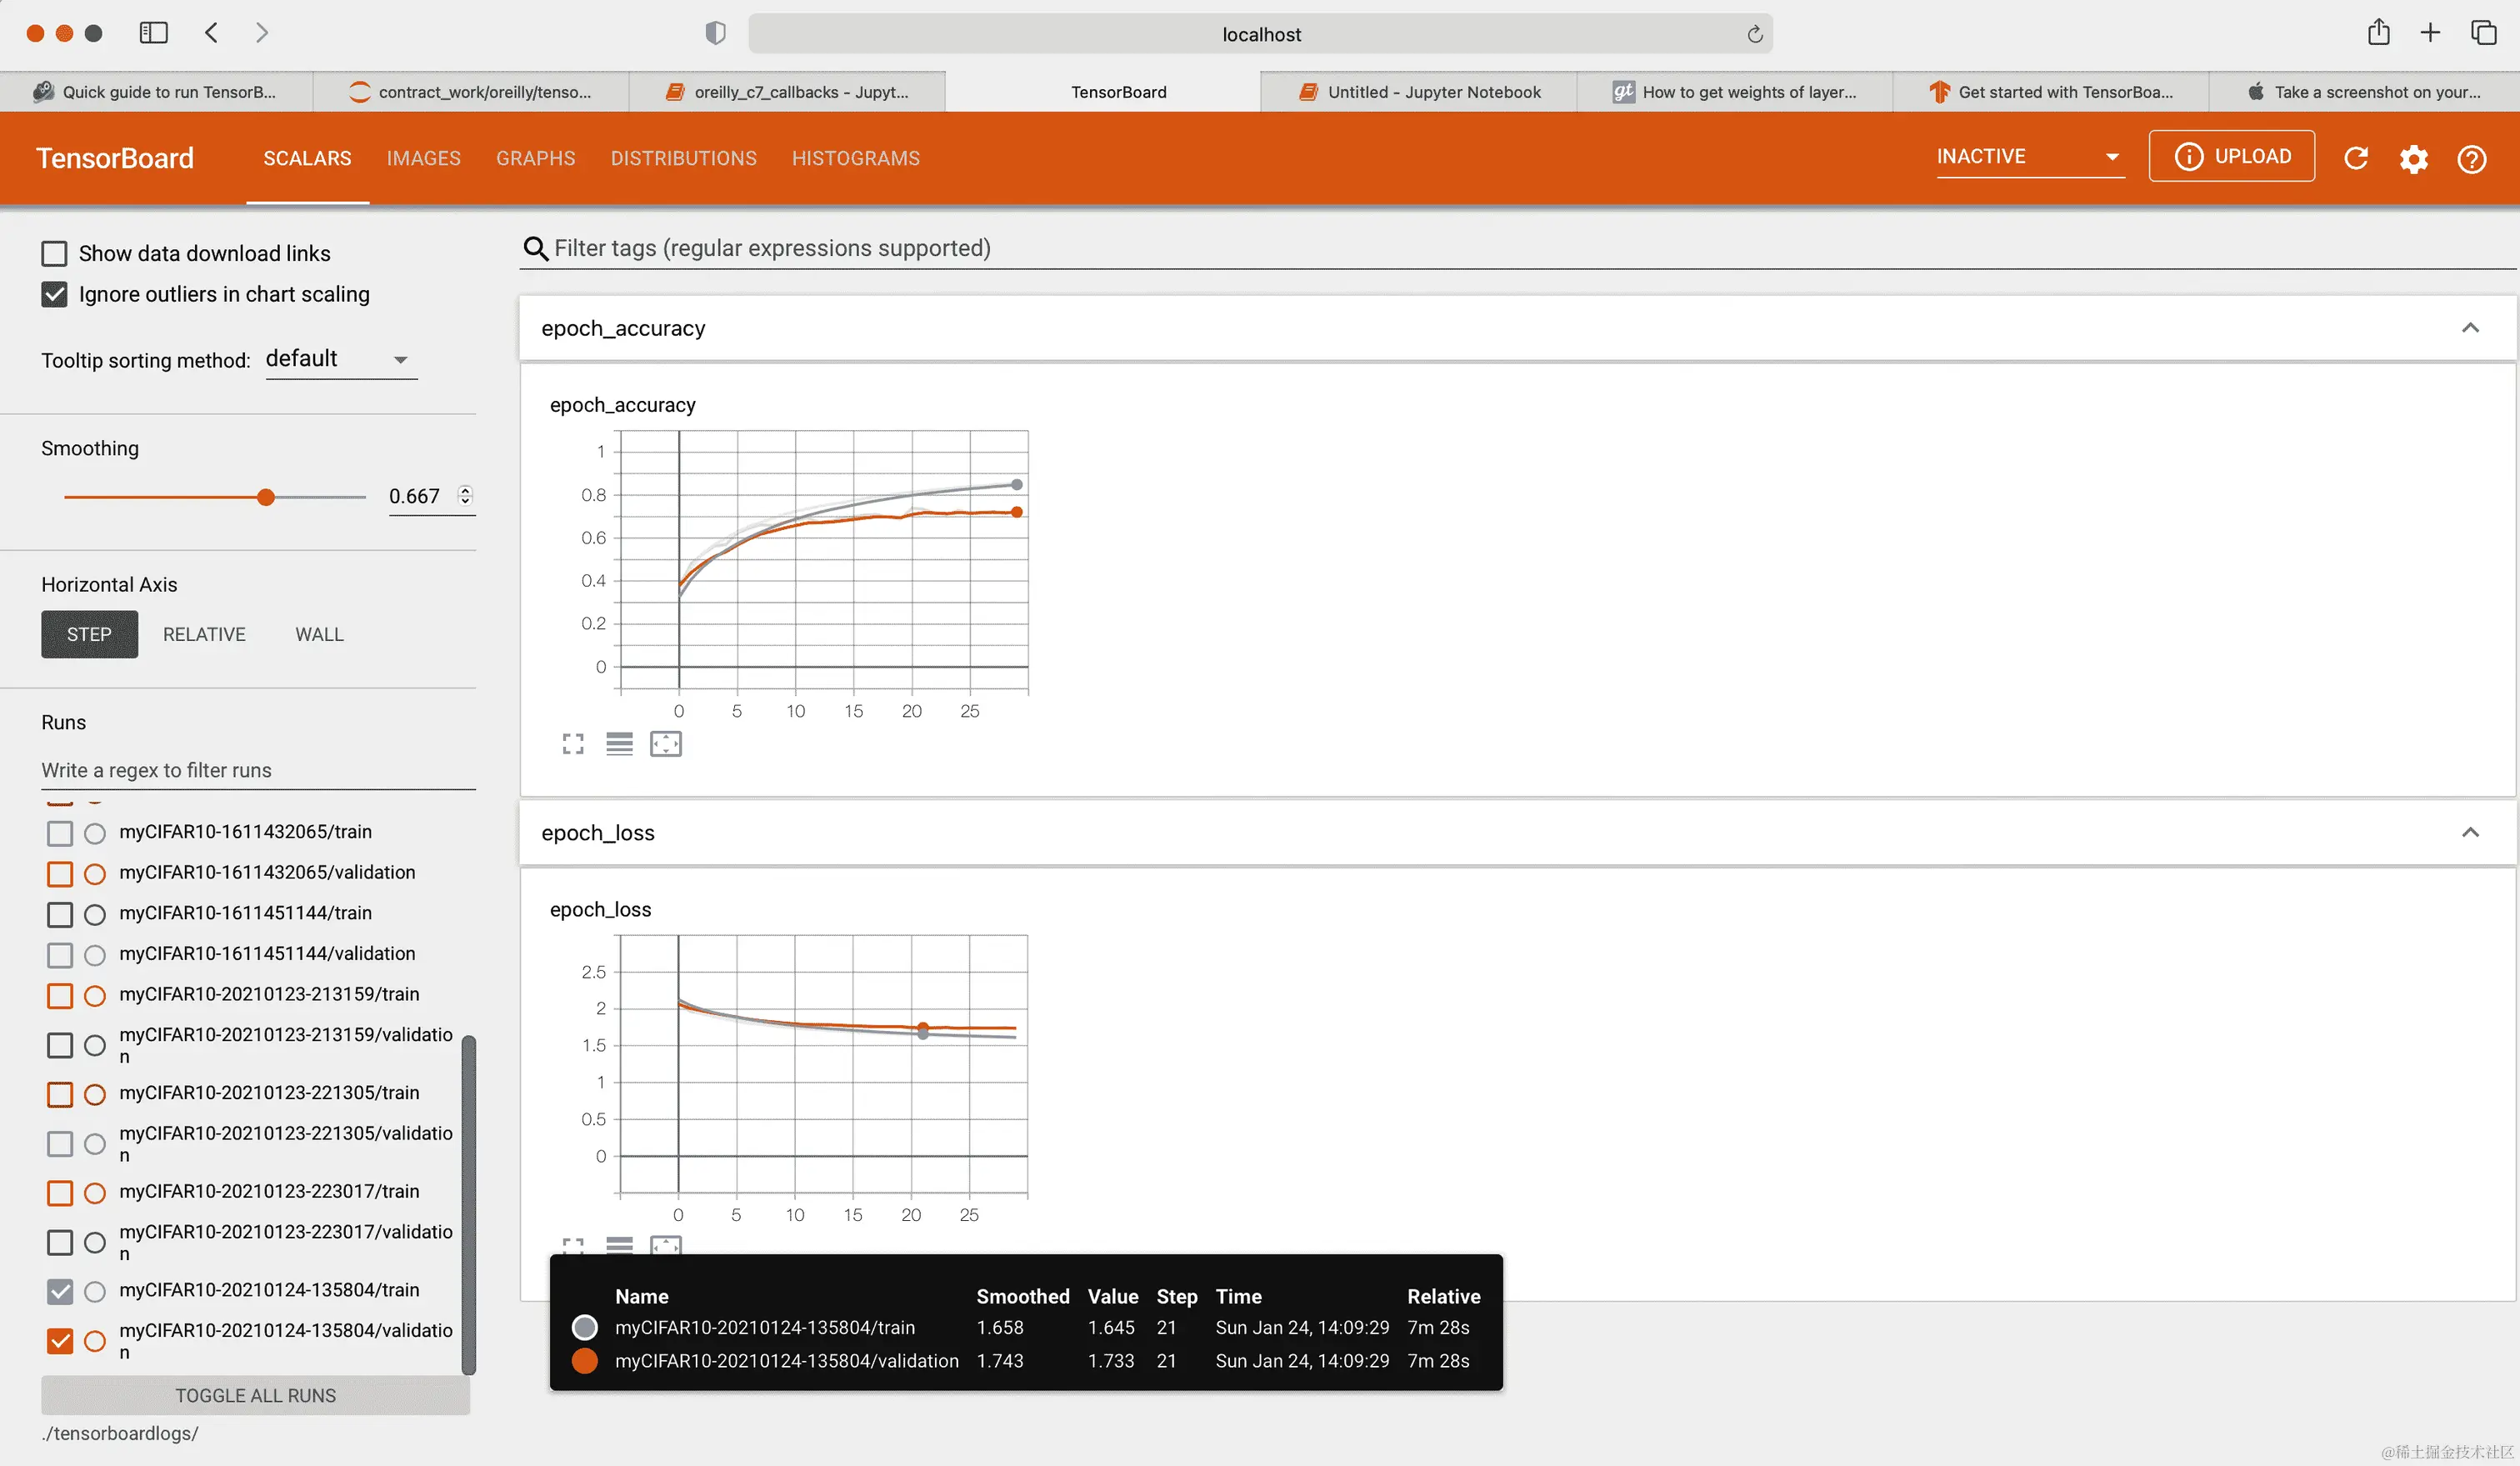
Task: Uncheck Ignore outliers in chart scaling
Action: tap(54, 294)
